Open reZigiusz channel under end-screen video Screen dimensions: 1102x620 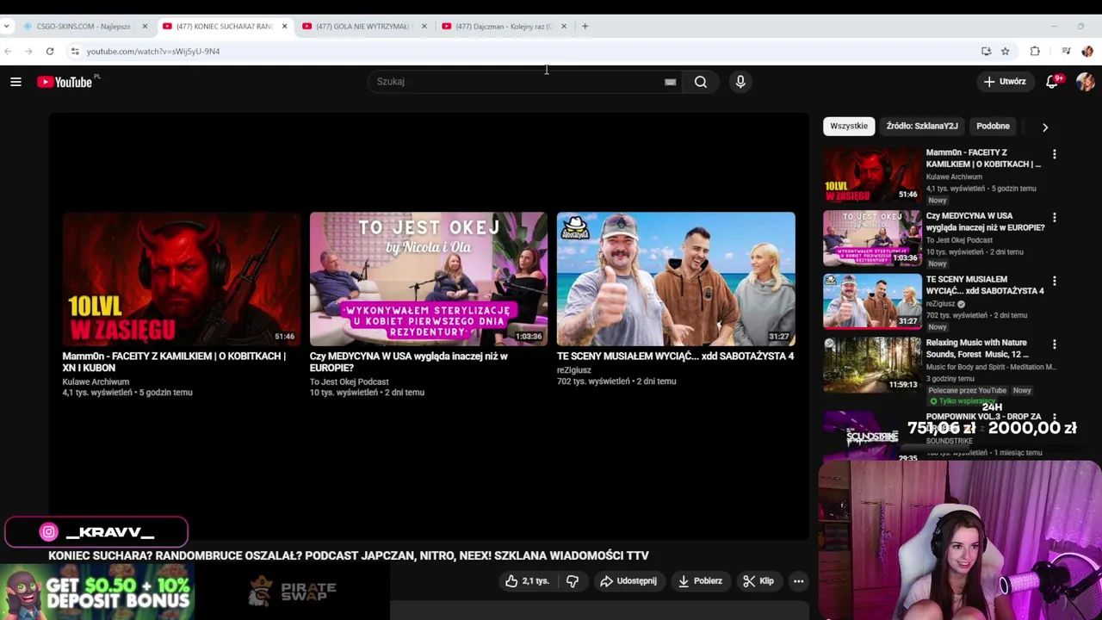click(x=574, y=370)
